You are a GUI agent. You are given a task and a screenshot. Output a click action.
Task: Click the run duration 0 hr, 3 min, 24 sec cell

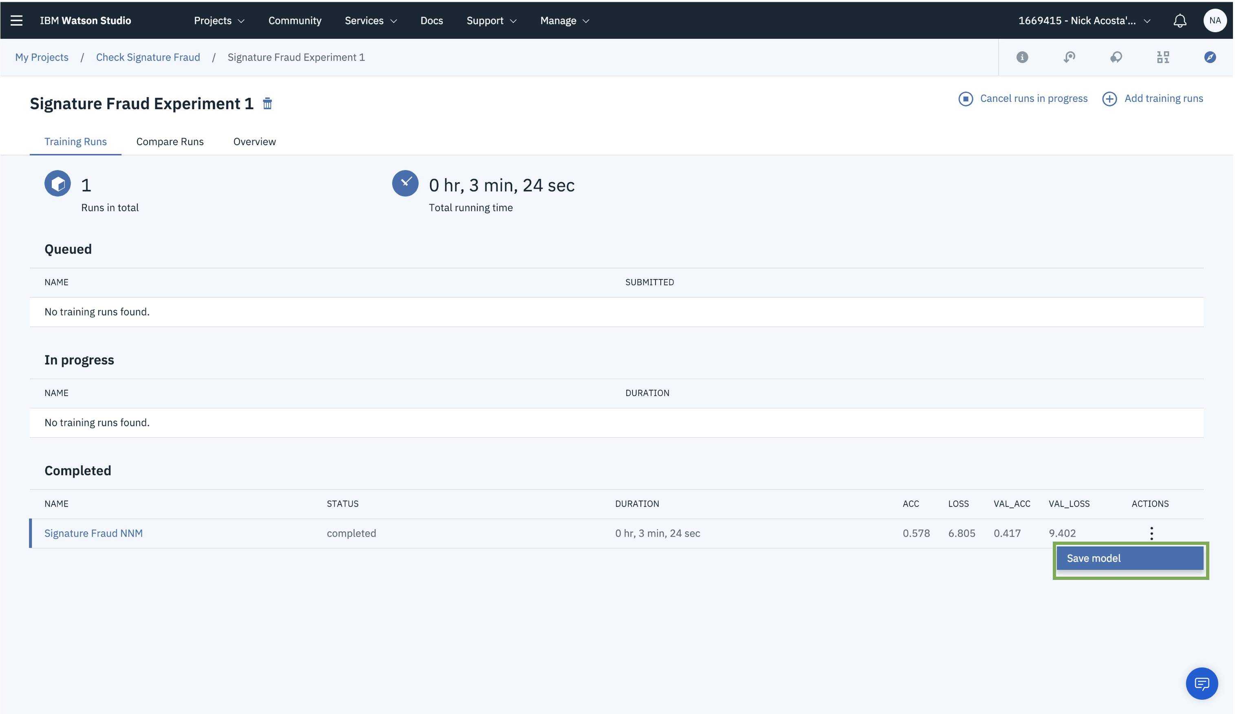coord(657,533)
